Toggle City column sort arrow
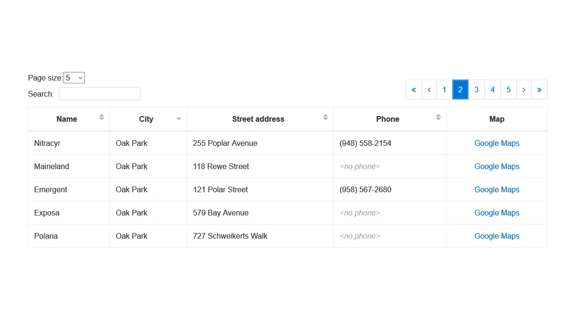 click(x=179, y=119)
